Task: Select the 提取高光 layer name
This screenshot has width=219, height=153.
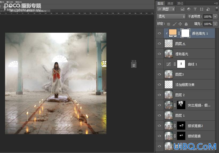Action: [x=182, y=54]
